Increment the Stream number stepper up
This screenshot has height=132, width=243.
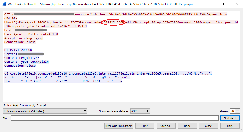coord(237,110)
